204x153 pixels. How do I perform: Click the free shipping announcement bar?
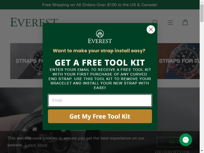pyautogui.click(x=100, y=5)
